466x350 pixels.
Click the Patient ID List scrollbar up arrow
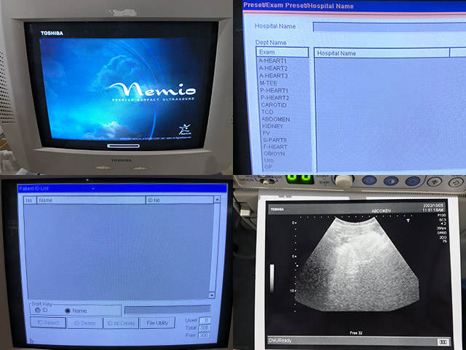217,199
